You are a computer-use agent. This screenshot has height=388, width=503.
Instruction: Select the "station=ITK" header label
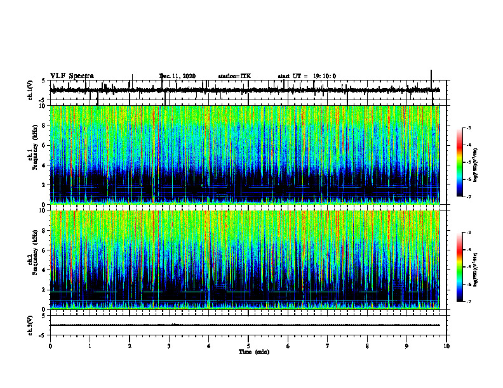point(234,76)
